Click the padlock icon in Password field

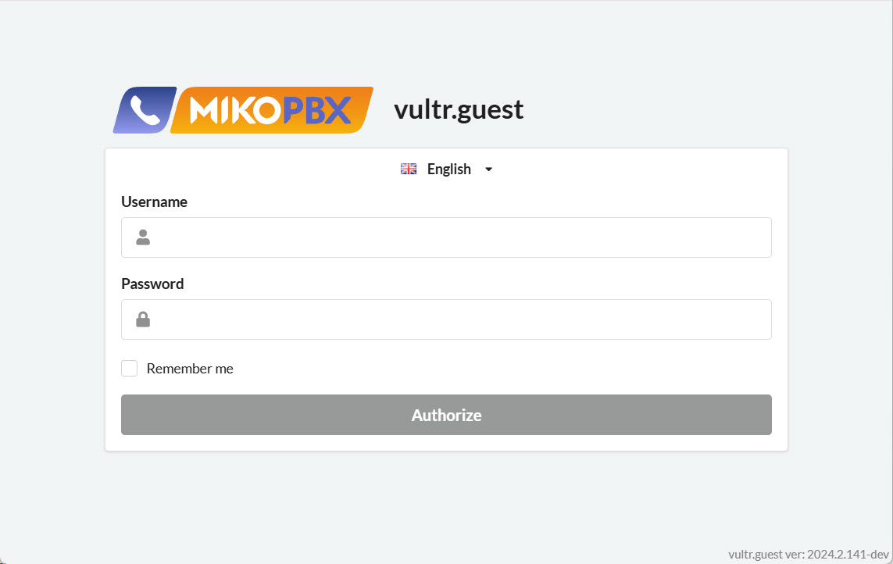click(x=143, y=319)
